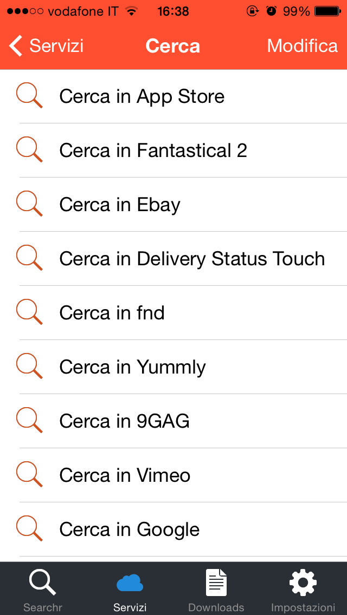The image size is (347, 615).
Task: Choose the Cerca in fnd row
Action: point(112,313)
